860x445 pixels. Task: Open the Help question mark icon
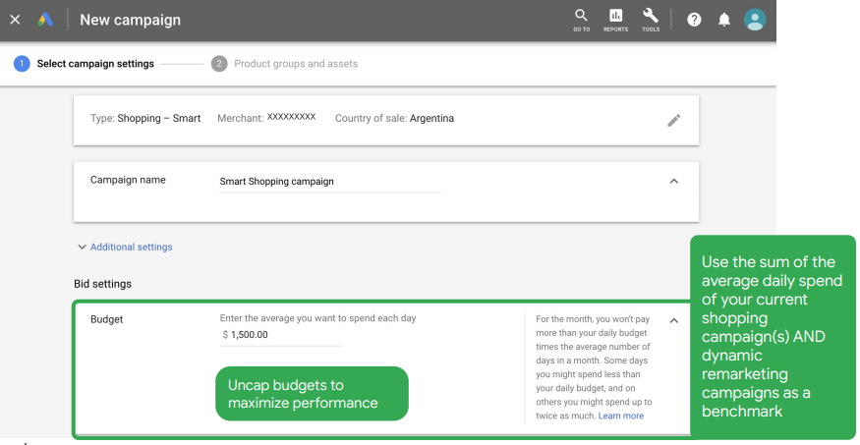(x=694, y=21)
